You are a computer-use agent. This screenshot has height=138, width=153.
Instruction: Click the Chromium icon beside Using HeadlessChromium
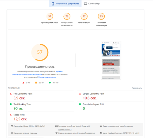[101, 133]
